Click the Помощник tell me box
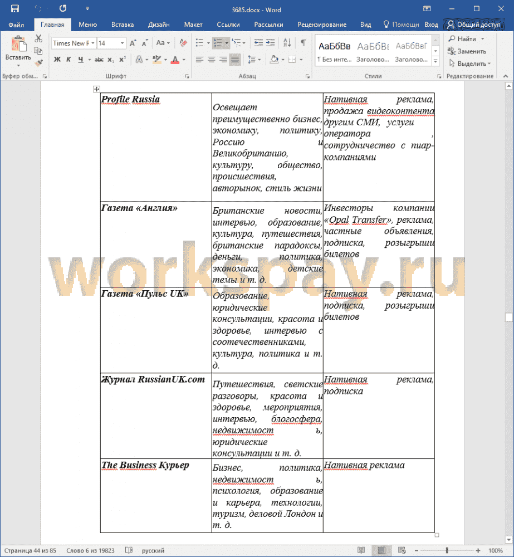The width and height of the screenshot is (514, 557). [x=402, y=25]
